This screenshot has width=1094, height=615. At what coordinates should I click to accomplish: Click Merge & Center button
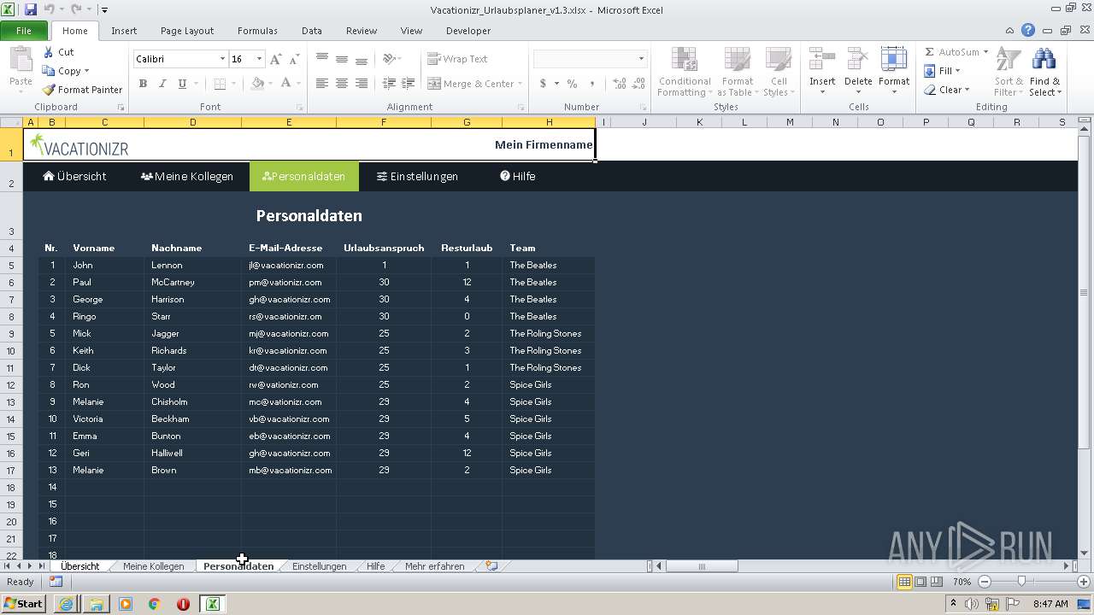point(470,84)
